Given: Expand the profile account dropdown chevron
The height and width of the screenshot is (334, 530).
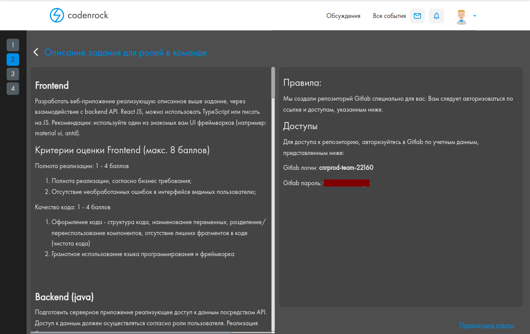Looking at the screenshot, I should pos(474,16).
